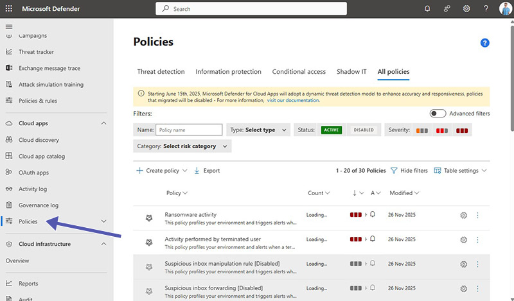The width and height of the screenshot is (514, 301).
Task: Switch to Information protection tab
Action: click(229, 72)
